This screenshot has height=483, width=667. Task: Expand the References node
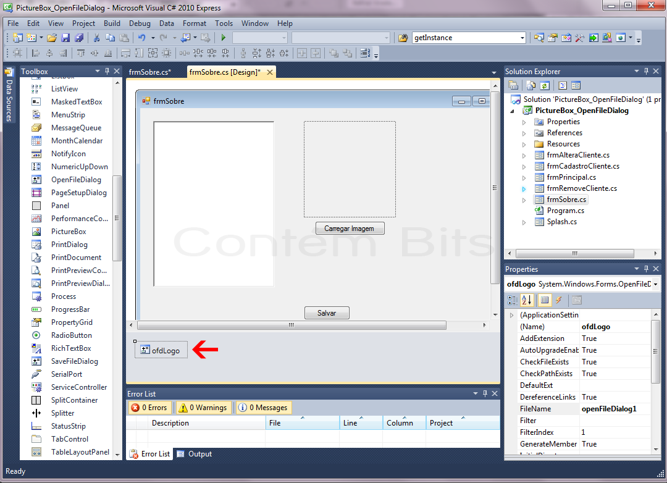524,133
